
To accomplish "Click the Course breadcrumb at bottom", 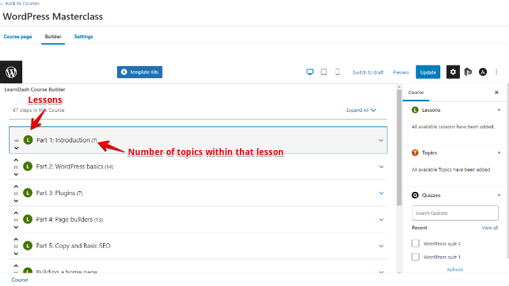I will click(x=20, y=280).
